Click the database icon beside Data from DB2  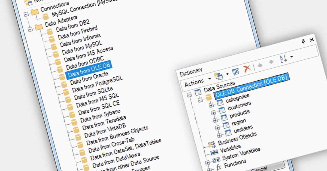(50, 31)
